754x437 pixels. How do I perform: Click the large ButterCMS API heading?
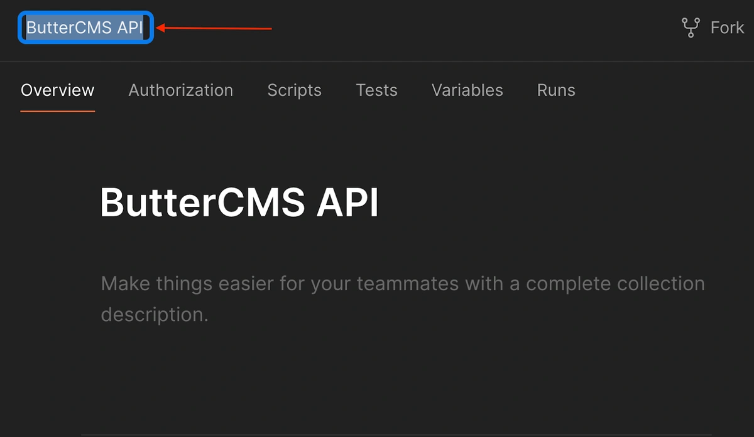[240, 203]
